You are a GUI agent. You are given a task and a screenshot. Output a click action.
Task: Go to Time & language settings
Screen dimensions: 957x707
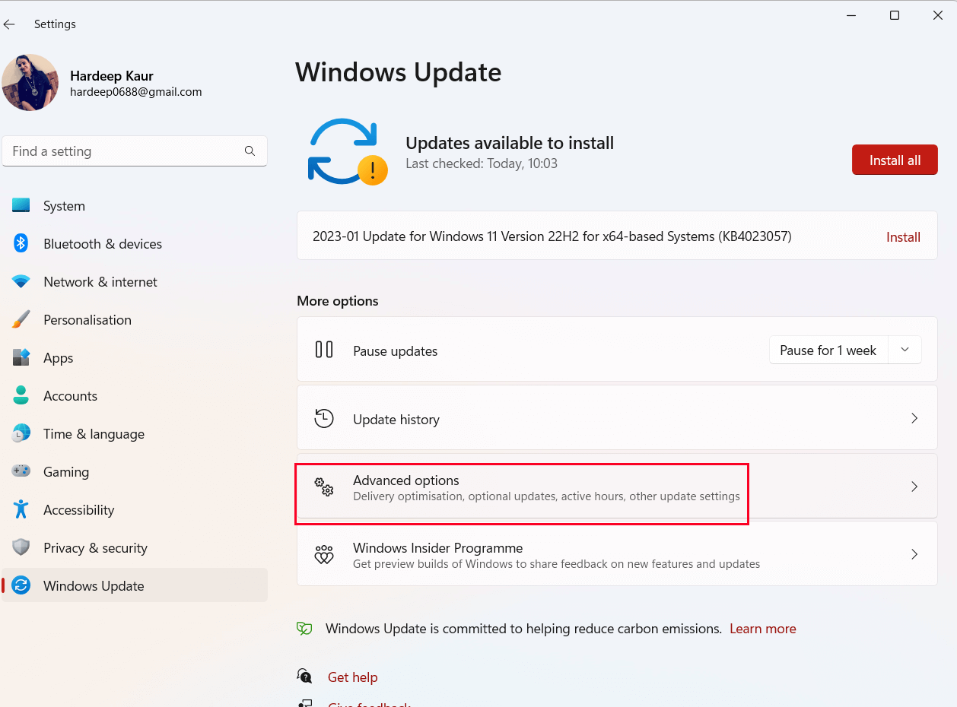135,434
